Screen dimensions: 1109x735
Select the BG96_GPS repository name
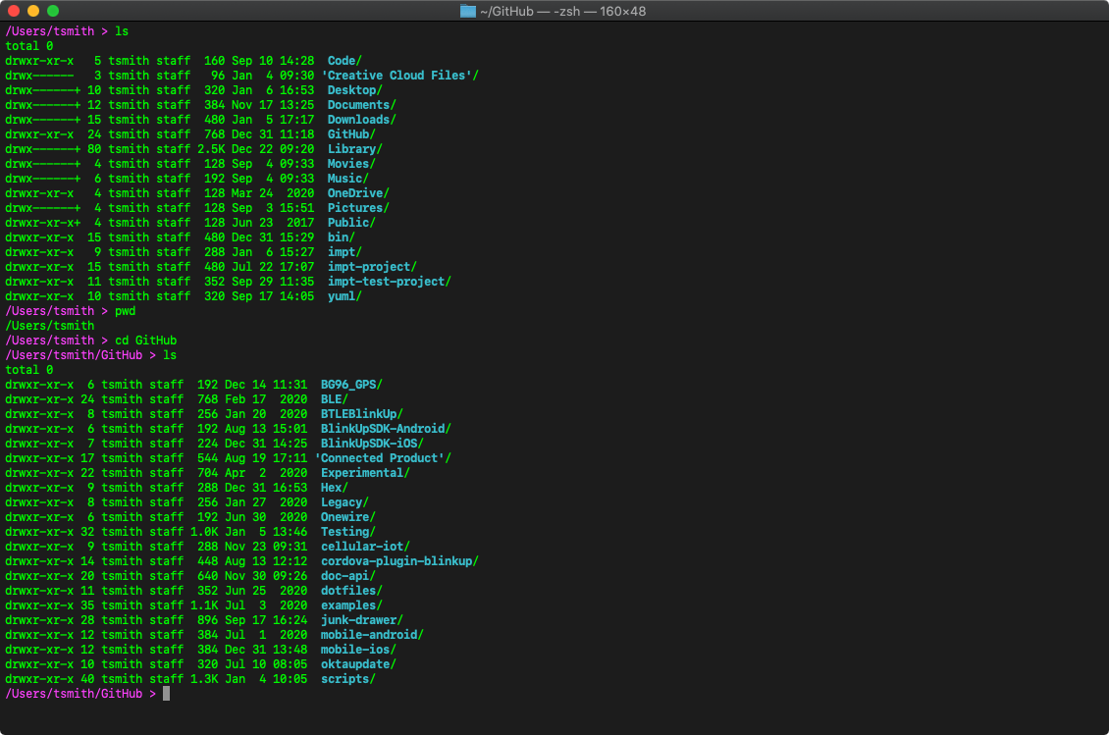(x=349, y=384)
